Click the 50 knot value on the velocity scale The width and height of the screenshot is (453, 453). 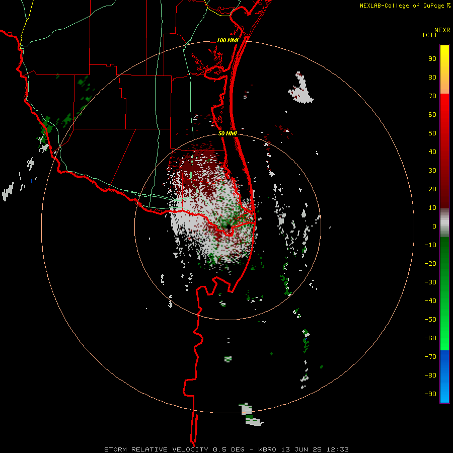coord(432,133)
